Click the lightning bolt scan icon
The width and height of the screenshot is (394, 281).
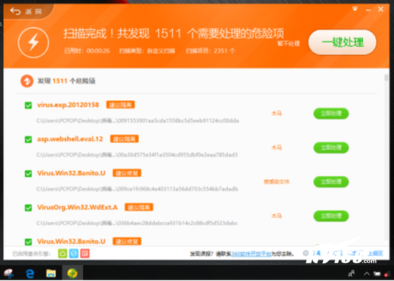pyautogui.click(x=33, y=42)
